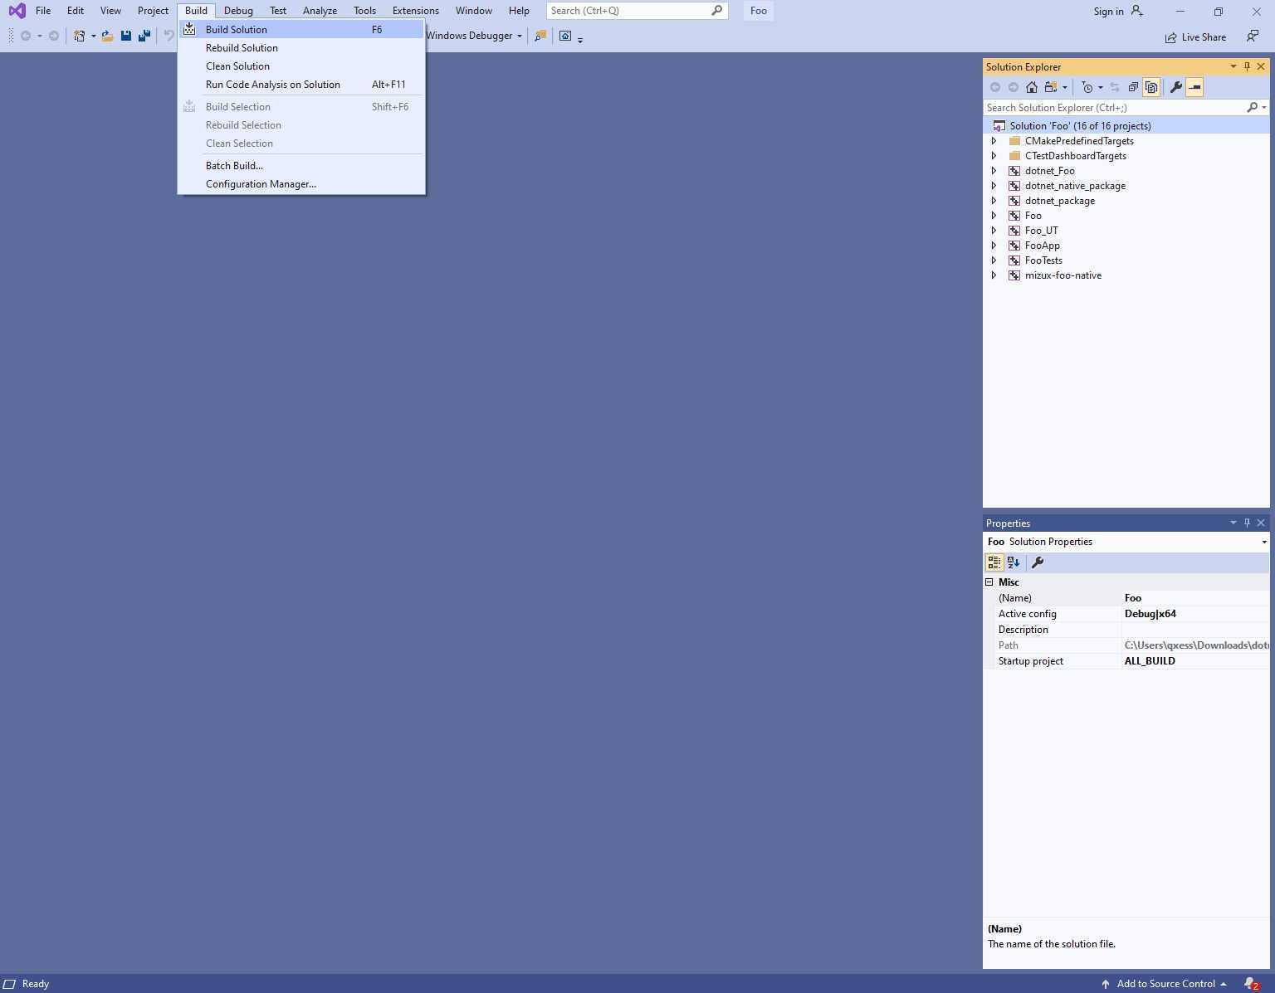Viewport: 1275px width, 993px height.
Task: Expand the Foo_UT project node
Action: coord(994,231)
